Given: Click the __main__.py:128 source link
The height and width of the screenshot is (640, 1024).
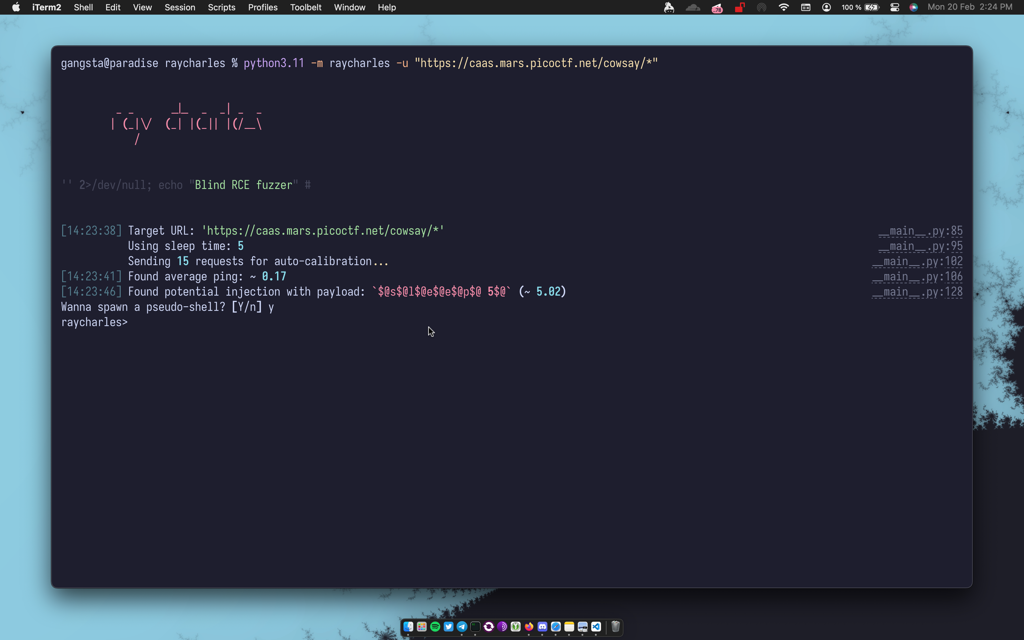Looking at the screenshot, I should coord(917,292).
